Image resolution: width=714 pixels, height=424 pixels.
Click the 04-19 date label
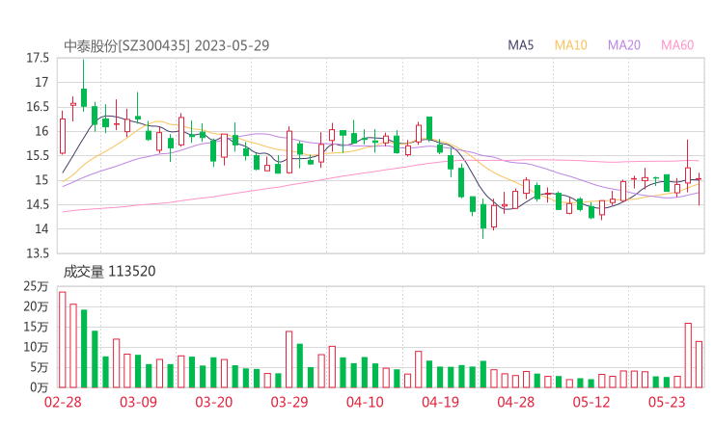(440, 403)
